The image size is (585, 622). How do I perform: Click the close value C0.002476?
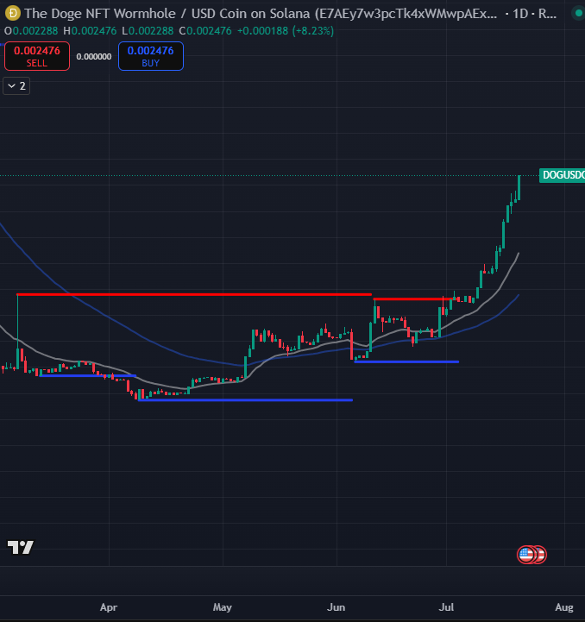(x=205, y=31)
